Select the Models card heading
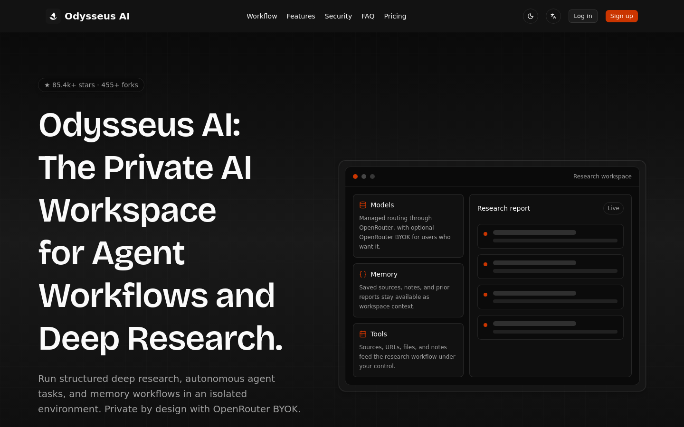 (x=382, y=205)
